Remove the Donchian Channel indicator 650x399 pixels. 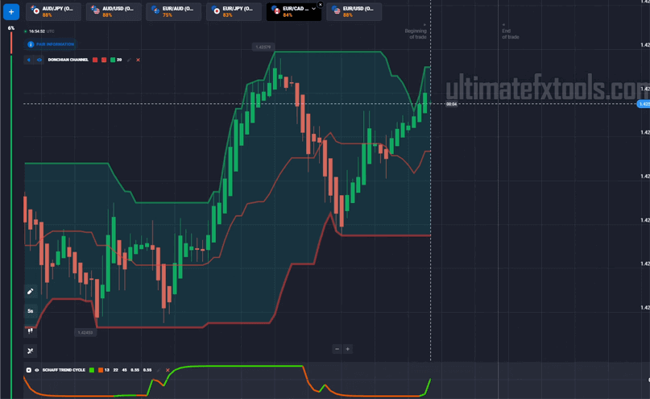pos(138,60)
